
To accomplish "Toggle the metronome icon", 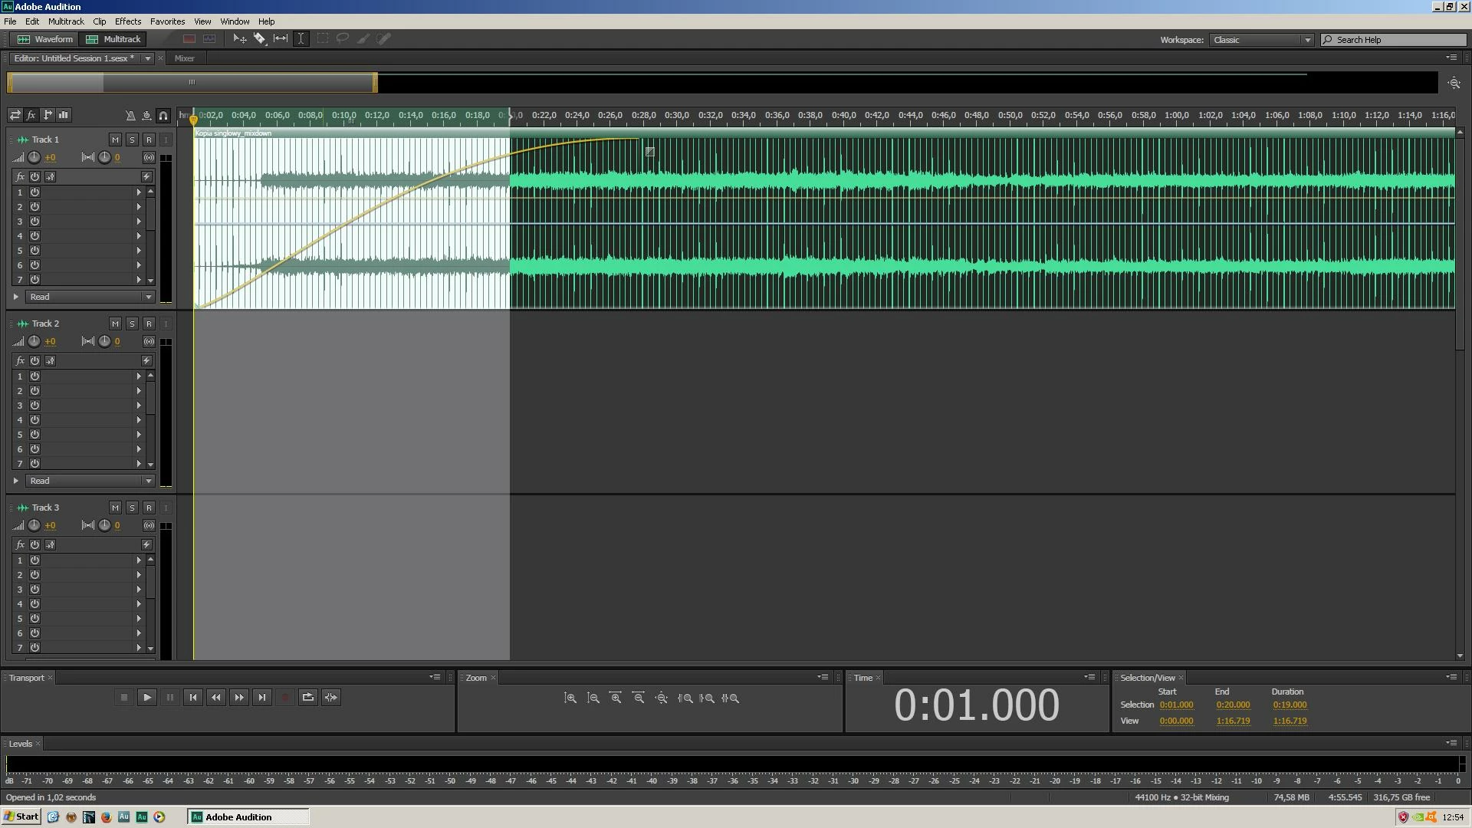I will tap(130, 116).
